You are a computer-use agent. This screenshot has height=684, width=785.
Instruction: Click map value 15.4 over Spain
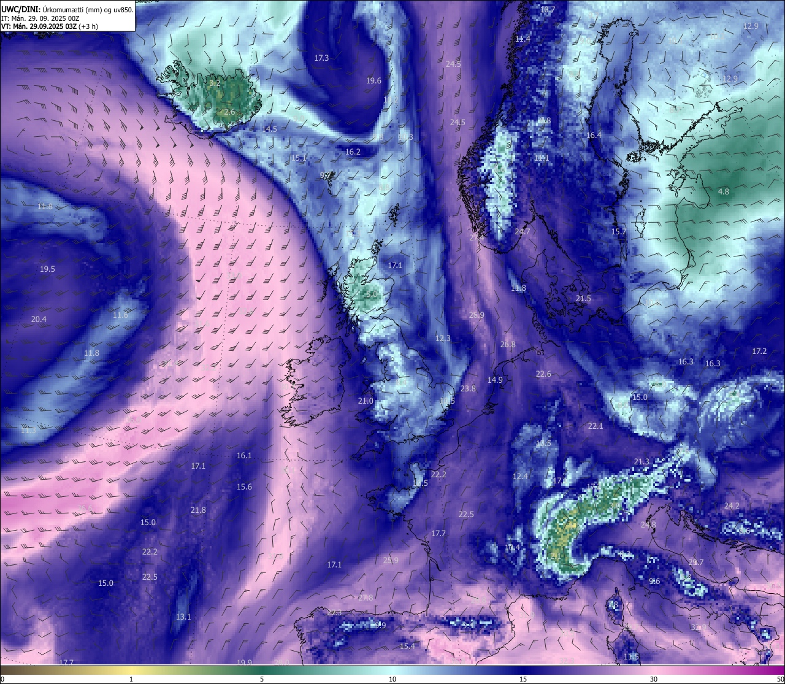click(x=407, y=646)
